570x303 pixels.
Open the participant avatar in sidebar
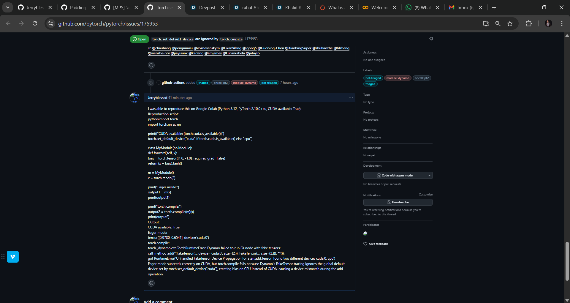(x=366, y=234)
